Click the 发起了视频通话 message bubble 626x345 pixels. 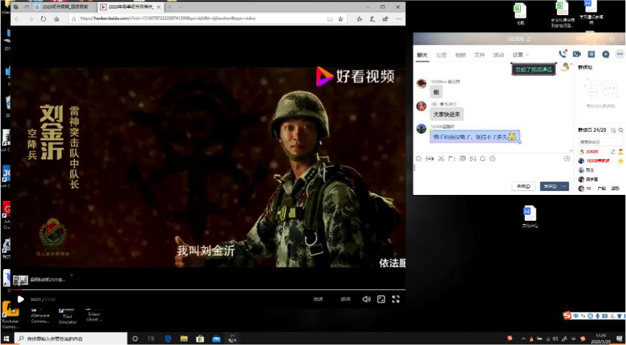pos(534,69)
